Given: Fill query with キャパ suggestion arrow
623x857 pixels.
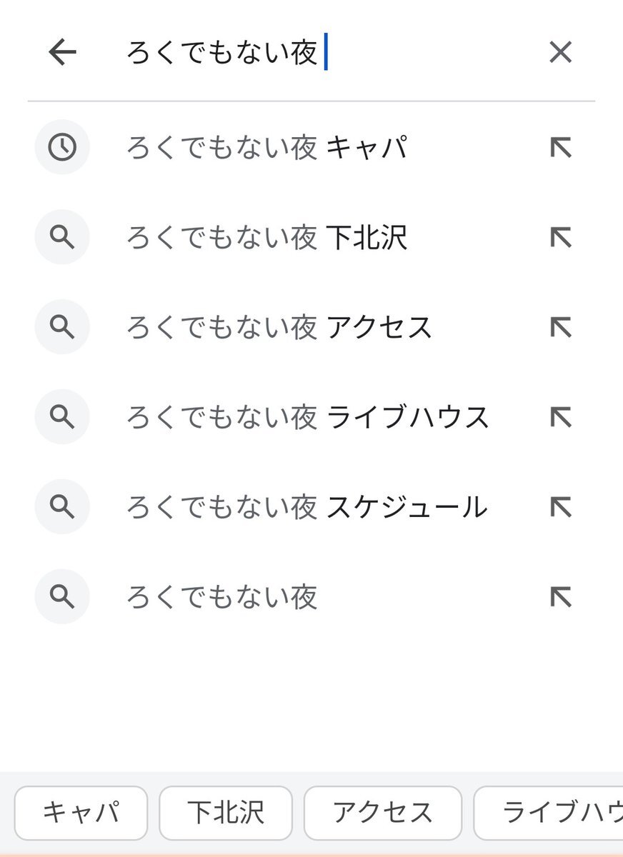Looking at the screenshot, I should tap(561, 148).
